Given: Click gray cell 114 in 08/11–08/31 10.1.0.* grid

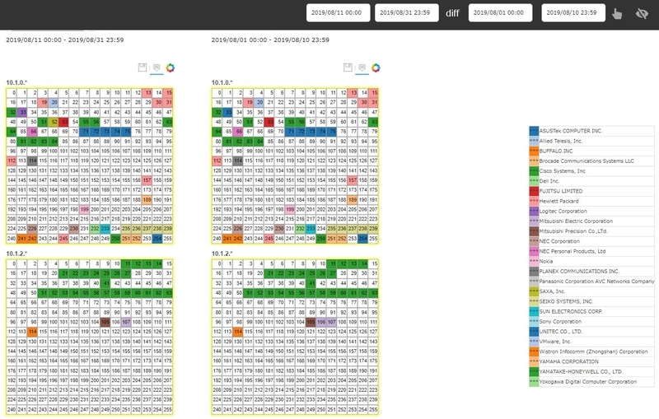Looking at the screenshot, I should (32, 161).
